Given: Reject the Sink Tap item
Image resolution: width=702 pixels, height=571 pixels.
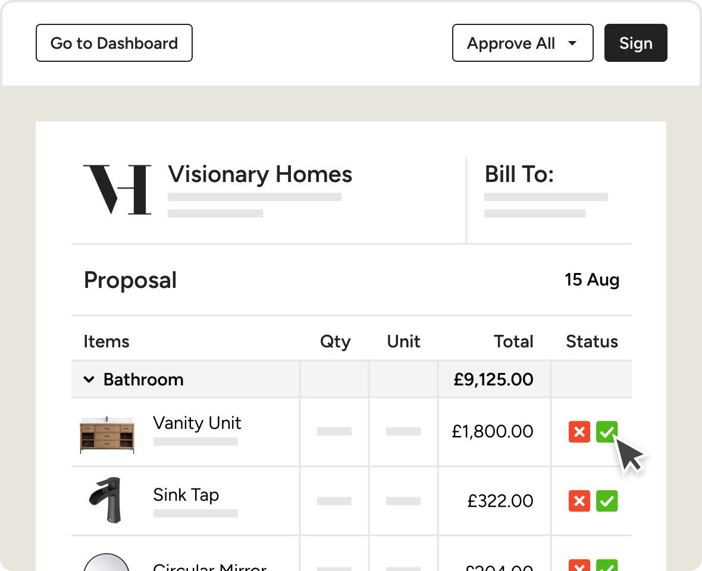Looking at the screenshot, I should click(x=579, y=501).
